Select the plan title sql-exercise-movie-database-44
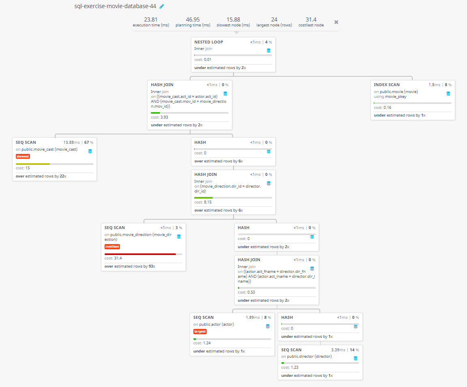 coord(116,6)
